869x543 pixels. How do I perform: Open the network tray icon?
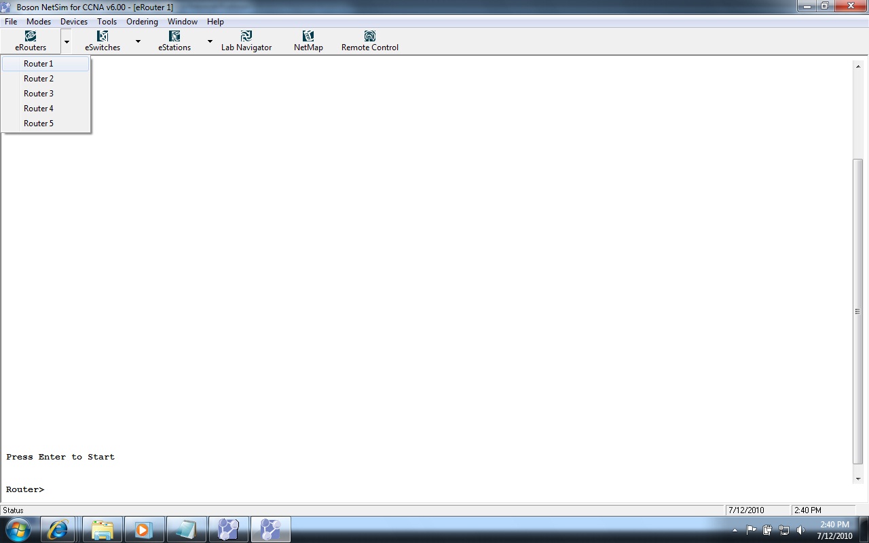(x=784, y=530)
